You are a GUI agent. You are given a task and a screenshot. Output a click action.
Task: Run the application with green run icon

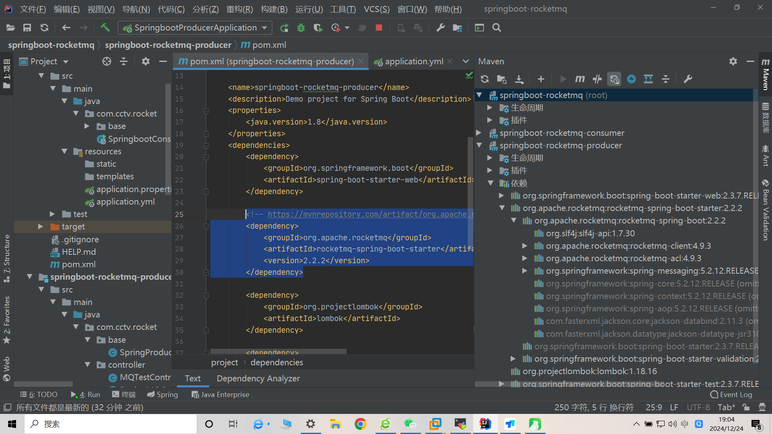284,28
